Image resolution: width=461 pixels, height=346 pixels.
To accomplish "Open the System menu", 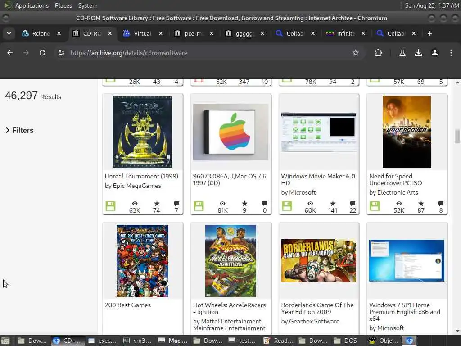I will [x=88, y=5].
